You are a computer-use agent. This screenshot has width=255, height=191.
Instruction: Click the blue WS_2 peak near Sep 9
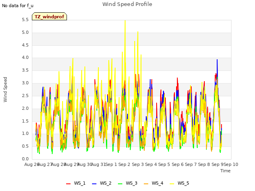point(217,60)
